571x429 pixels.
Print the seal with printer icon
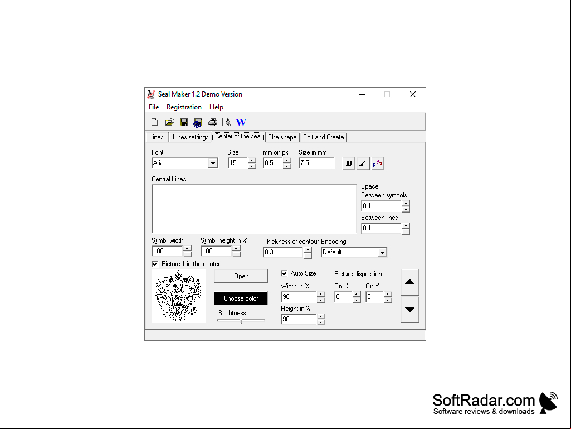pyautogui.click(x=213, y=122)
